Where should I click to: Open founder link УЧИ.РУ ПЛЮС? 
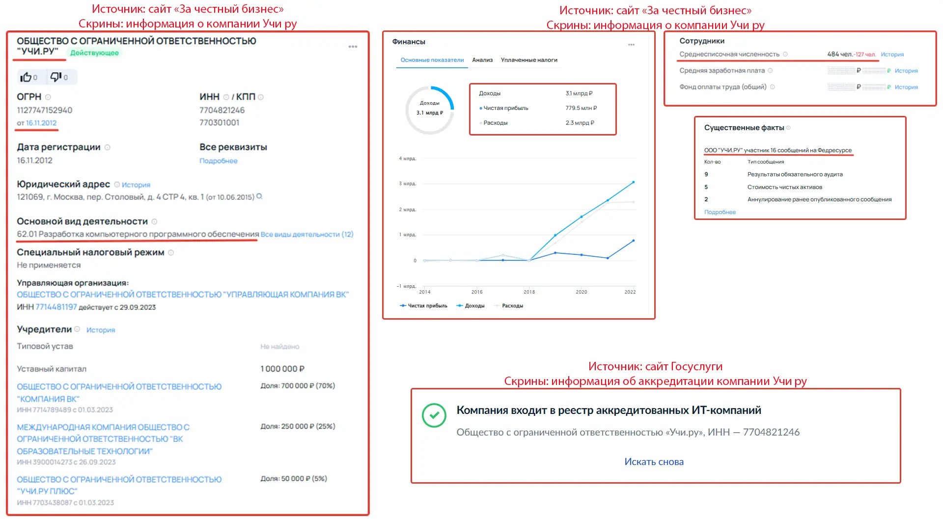119,485
